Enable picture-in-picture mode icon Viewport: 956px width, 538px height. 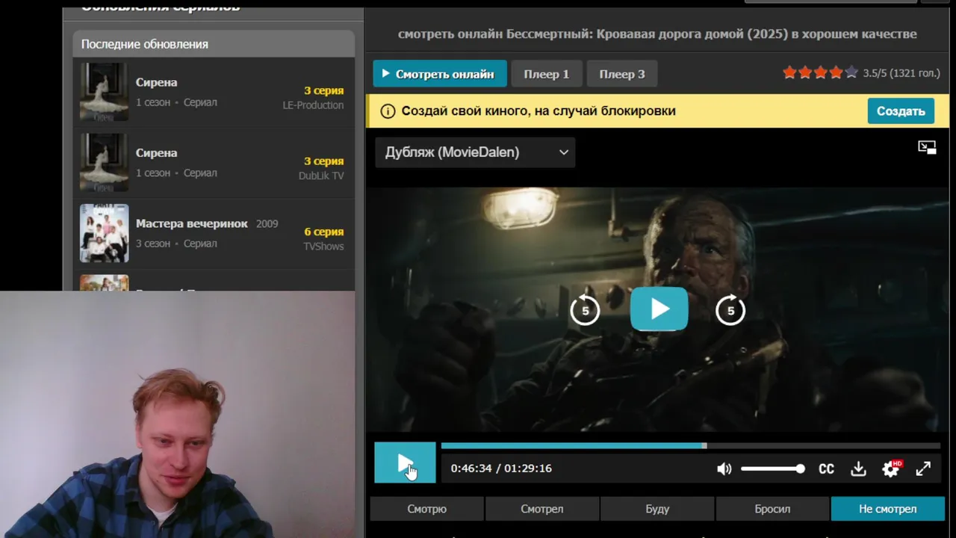(x=927, y=147)
